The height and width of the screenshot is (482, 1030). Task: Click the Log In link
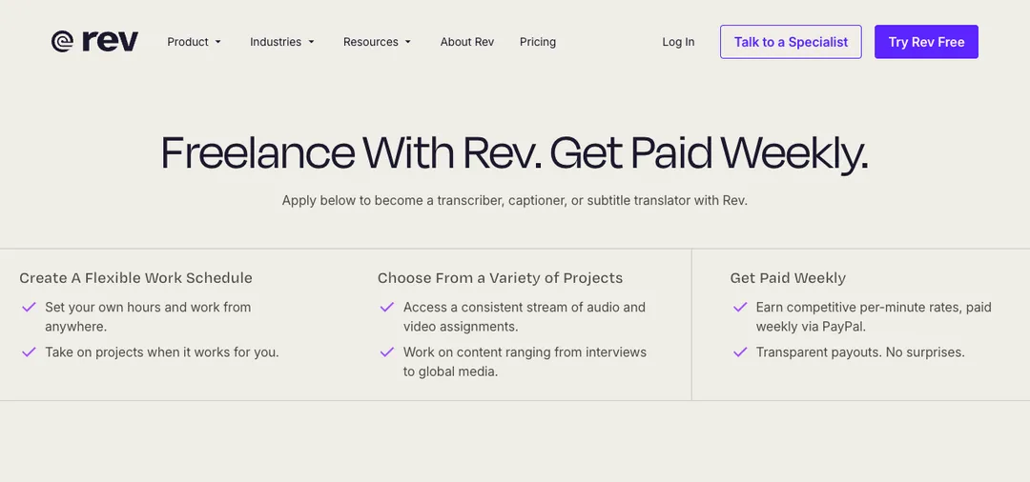coord(678,42)
